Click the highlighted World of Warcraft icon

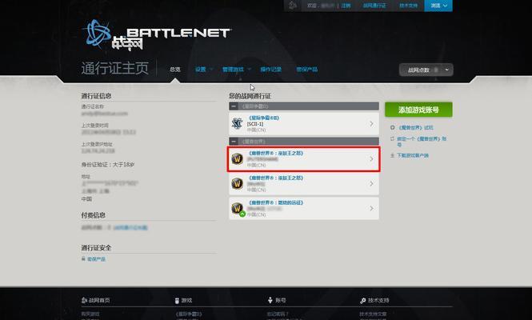(237, 159)
